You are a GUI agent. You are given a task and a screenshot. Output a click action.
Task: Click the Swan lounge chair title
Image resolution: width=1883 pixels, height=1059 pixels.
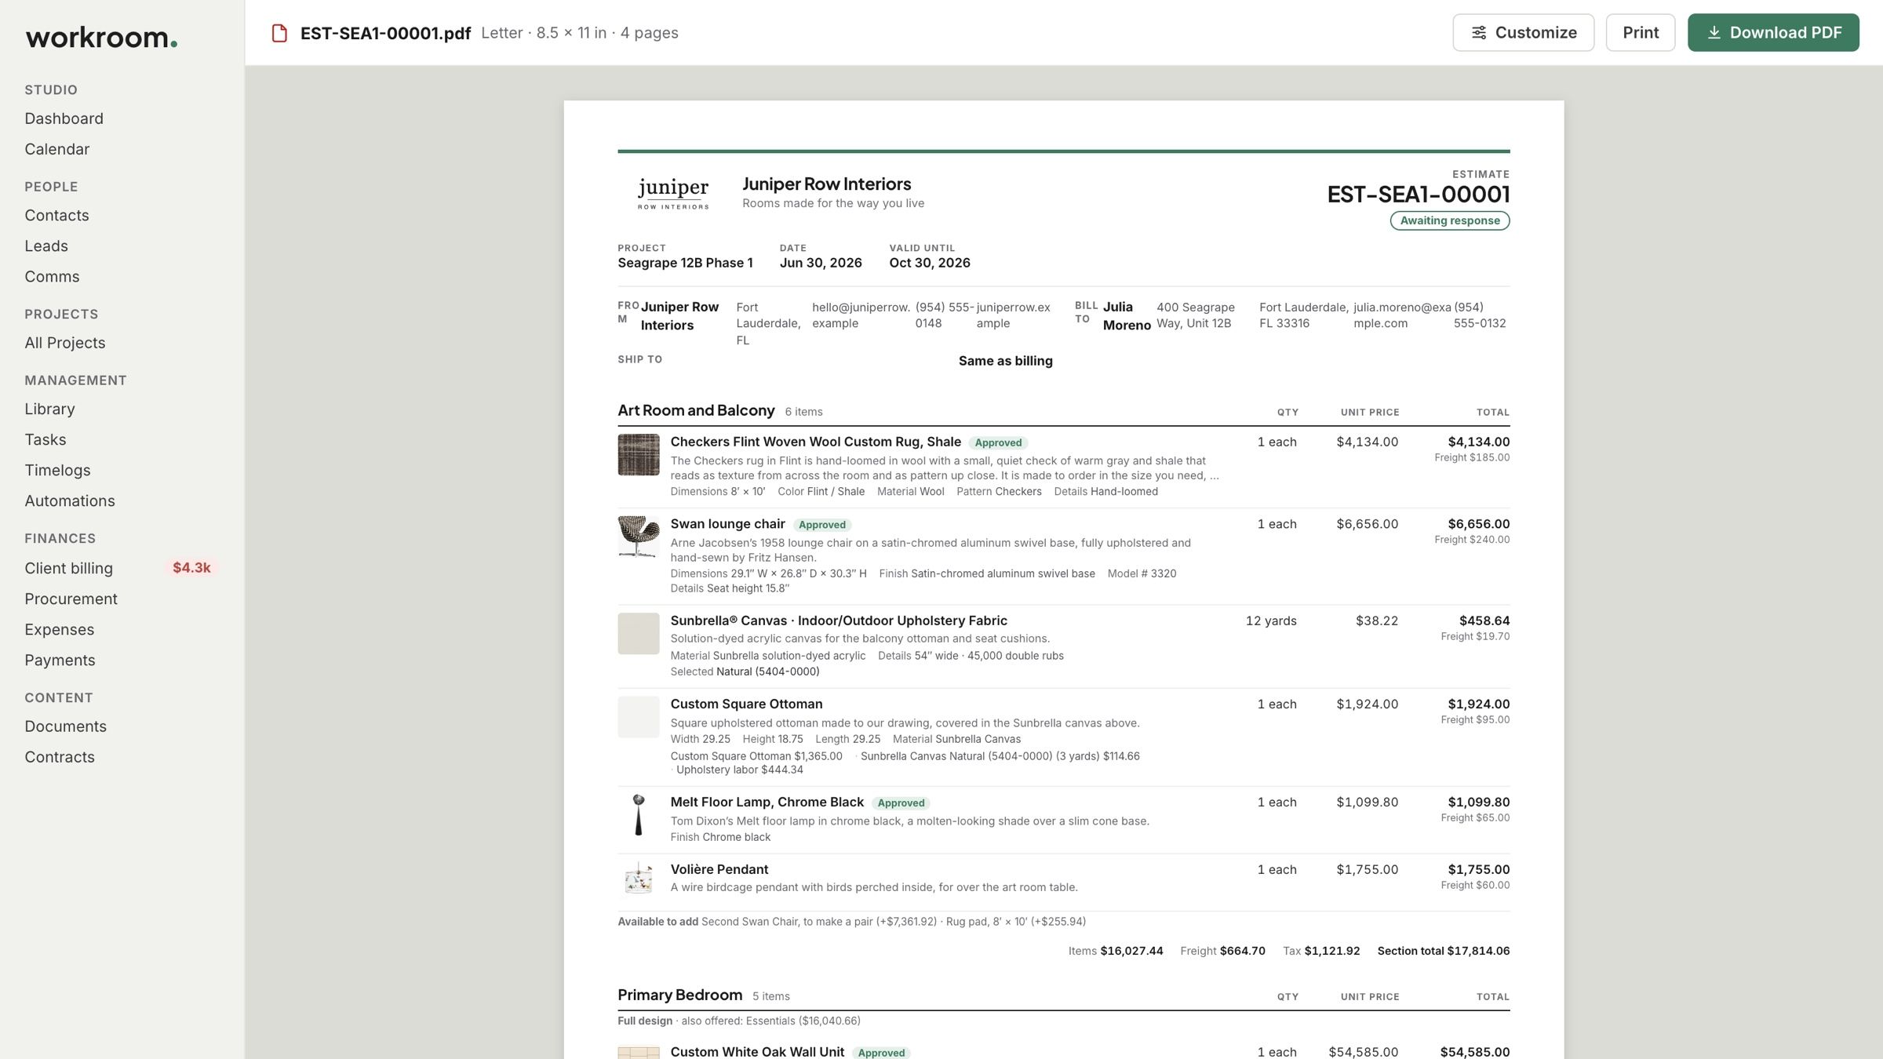727,524
